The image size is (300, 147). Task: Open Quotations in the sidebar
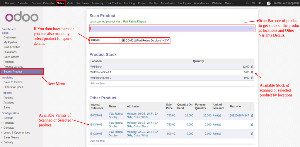pyautogui.click(x=10, y=52)
